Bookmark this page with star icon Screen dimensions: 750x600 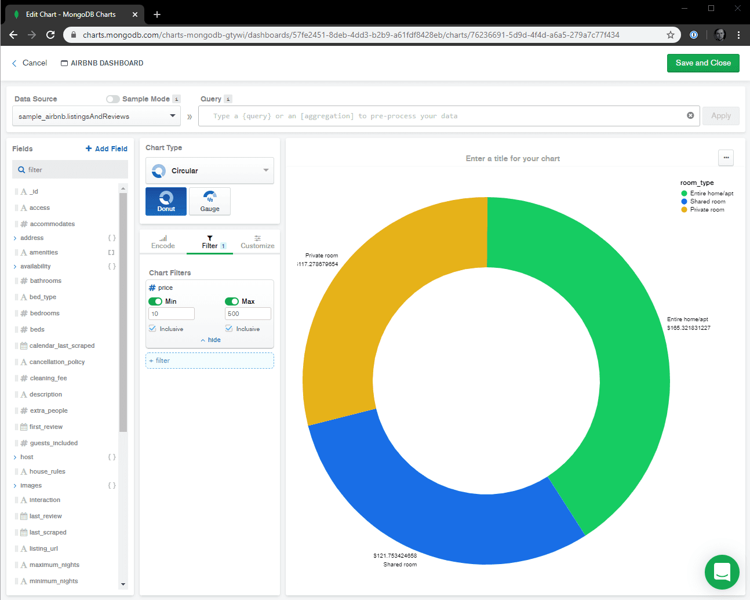(x=671, y=35)
